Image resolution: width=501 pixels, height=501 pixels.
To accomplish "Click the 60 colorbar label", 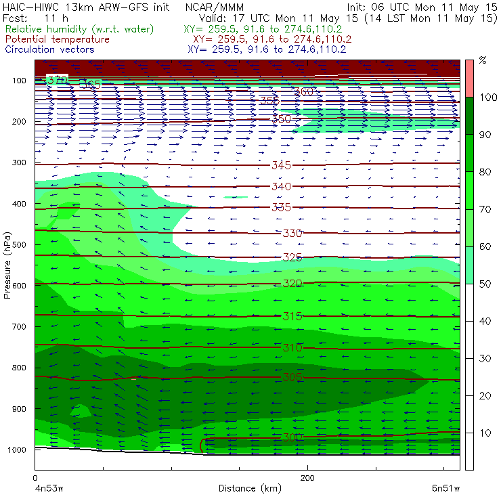I will (x=485, y=246).
